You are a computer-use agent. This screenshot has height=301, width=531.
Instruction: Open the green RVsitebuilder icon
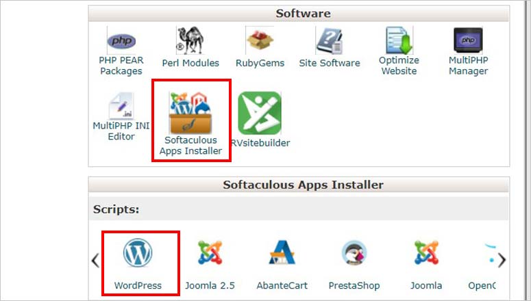(x=260, y=114)
